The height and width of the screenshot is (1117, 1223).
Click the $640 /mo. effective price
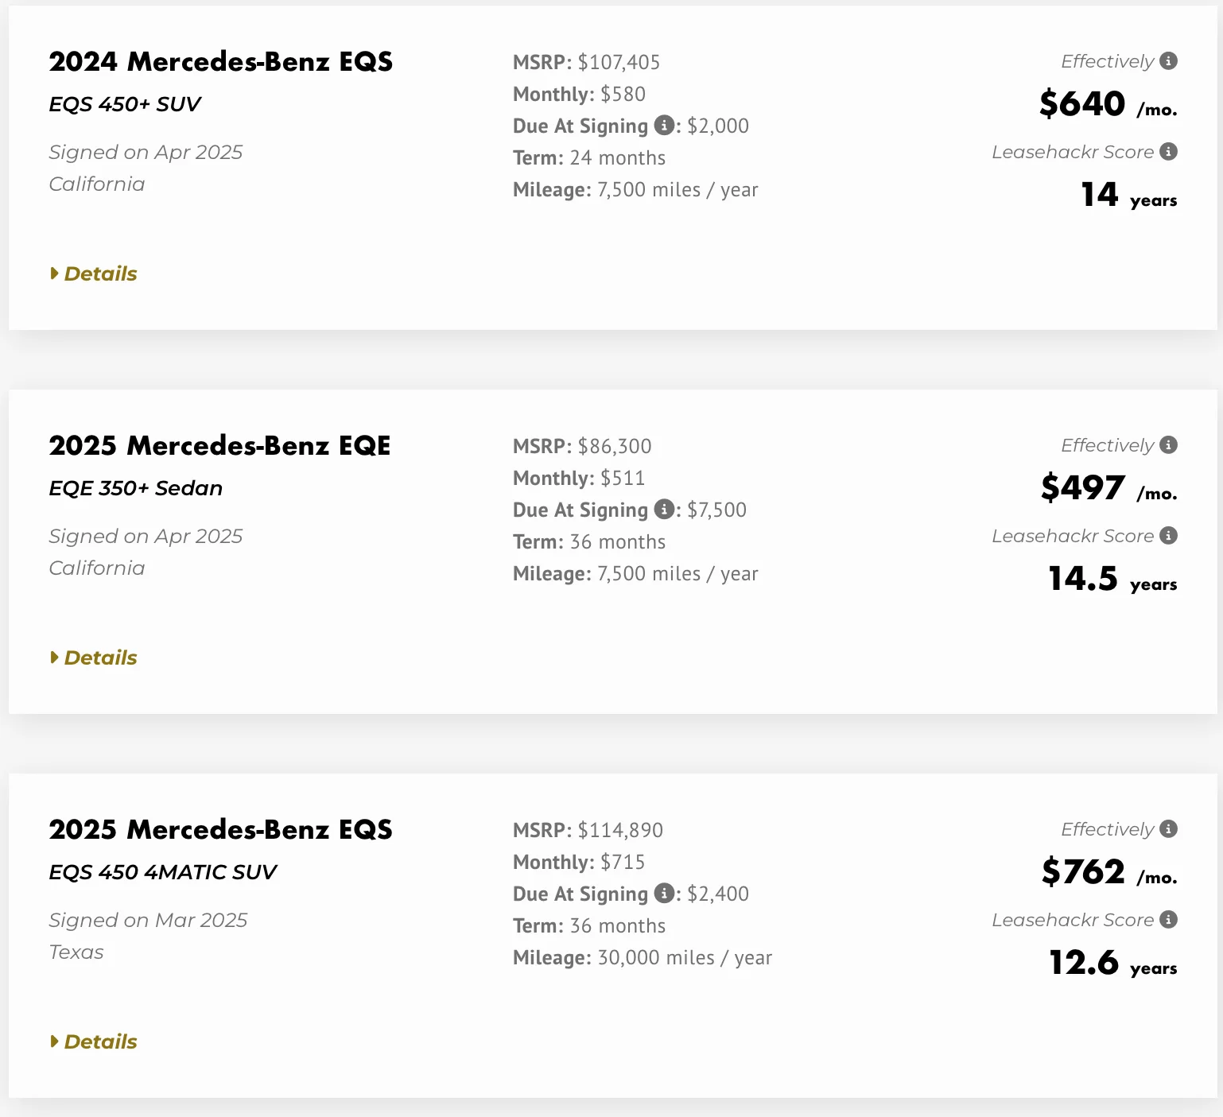[1108, 104]
